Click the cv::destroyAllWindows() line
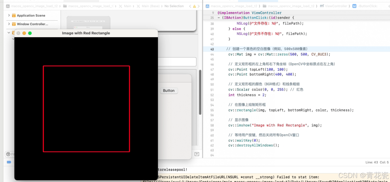390x182 pixels. point(254,145)
